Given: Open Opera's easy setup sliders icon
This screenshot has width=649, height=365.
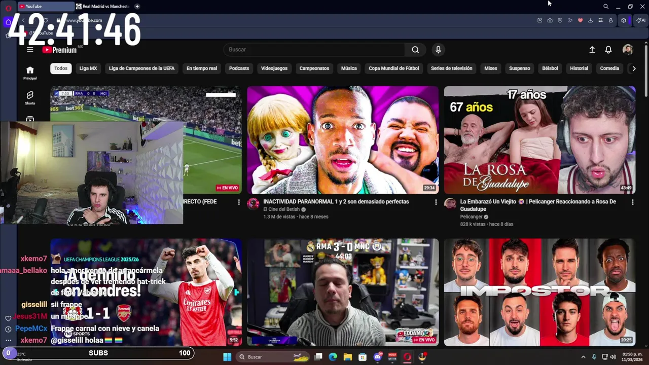Looking at the screenshot, I should (600, 20).
